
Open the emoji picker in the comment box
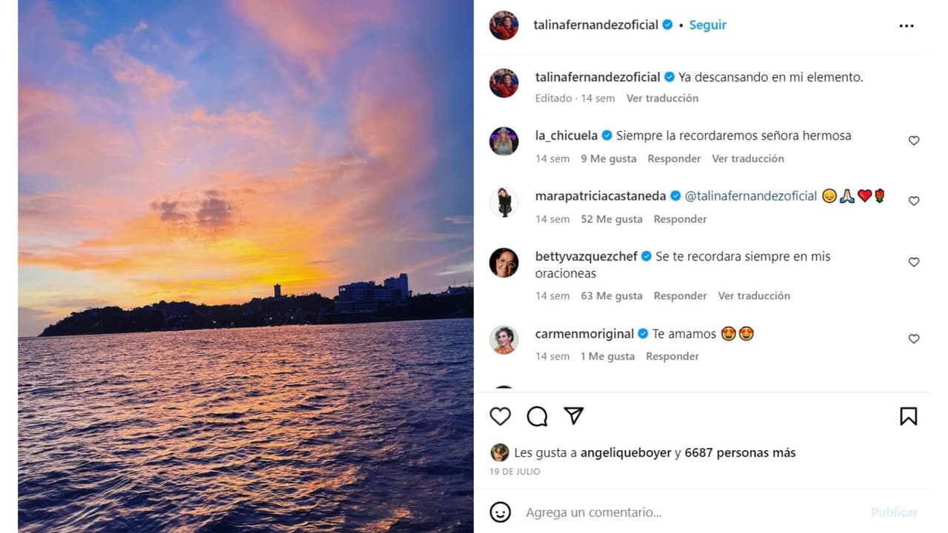click(x=501, y=512)
